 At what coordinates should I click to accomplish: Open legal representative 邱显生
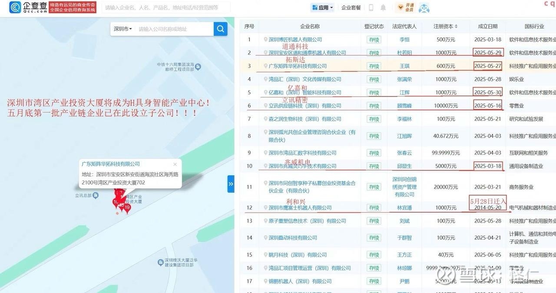coord(404,166)
